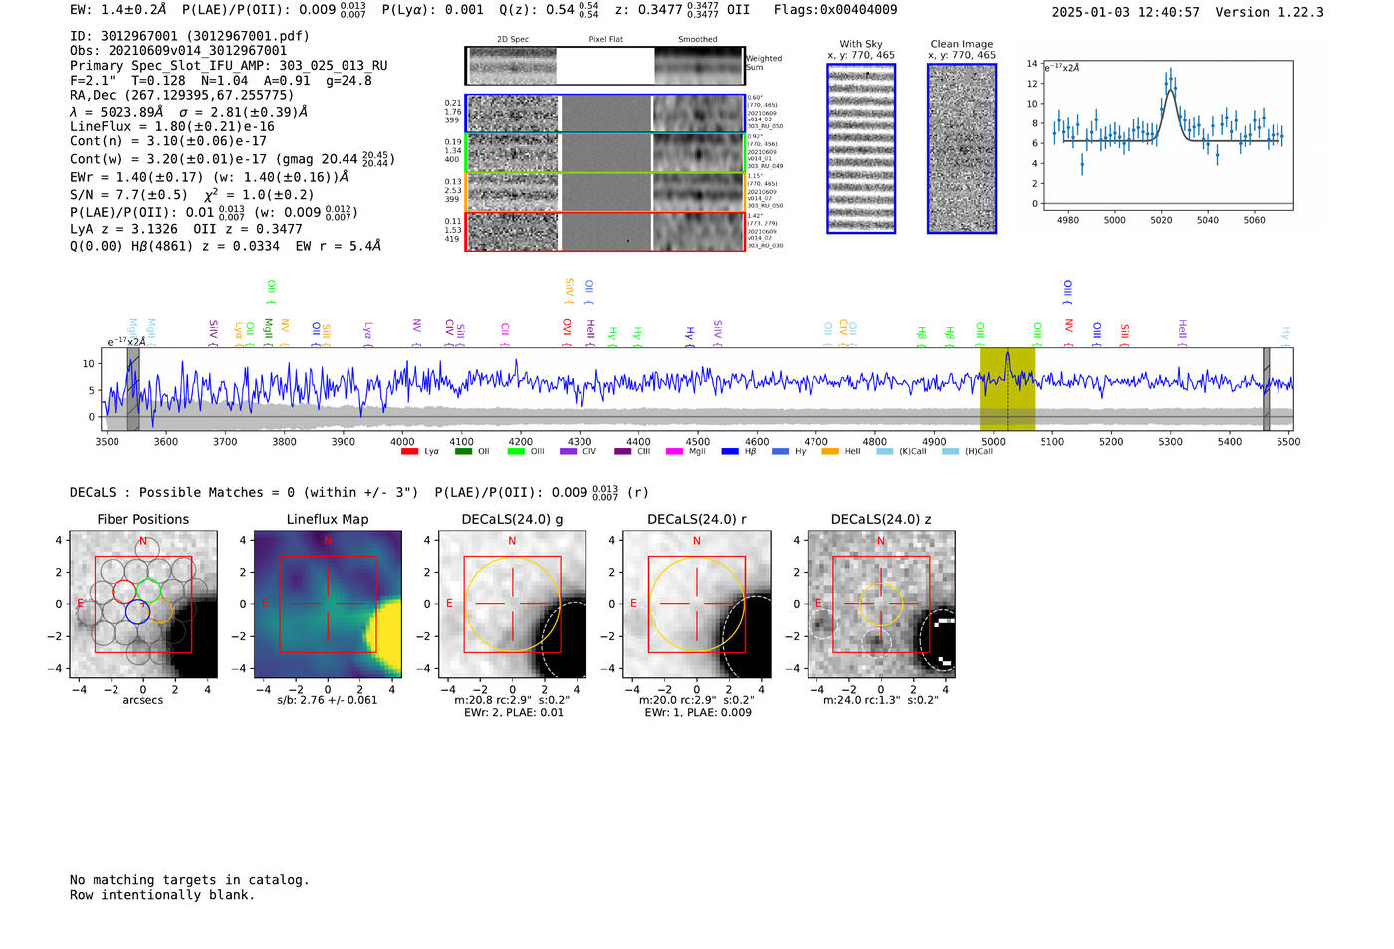Click the 'λ = 5023.89Å' wavelength text
Viewport: 1394px width, 949px height.
click(x=118, y=112)
